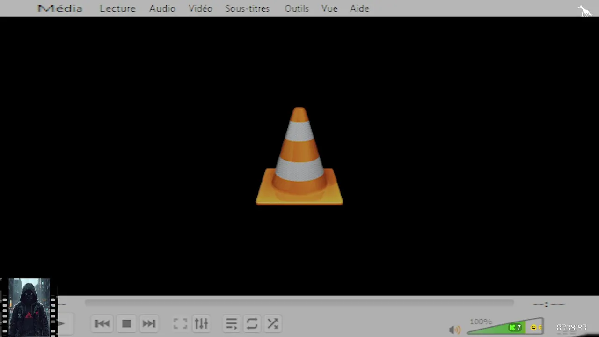
Task: Open the Vue menu
Action: tap(329, 8)
